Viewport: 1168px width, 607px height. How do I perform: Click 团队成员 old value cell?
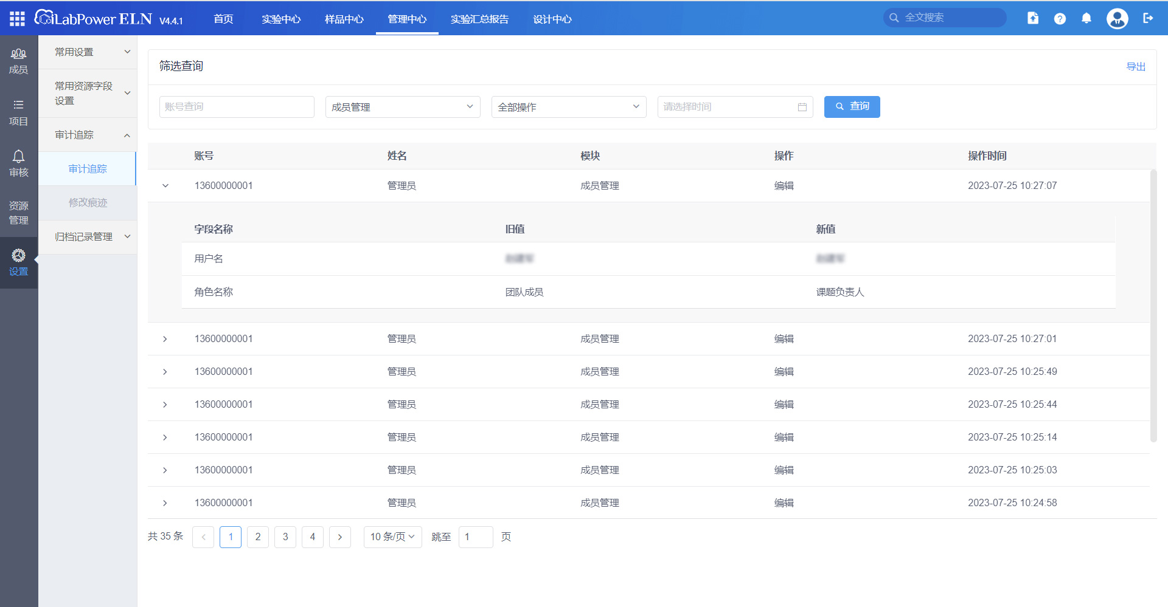[524, 292]
